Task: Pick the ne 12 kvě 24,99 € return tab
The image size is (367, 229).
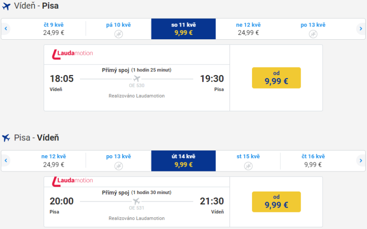Action: (54, 161)
